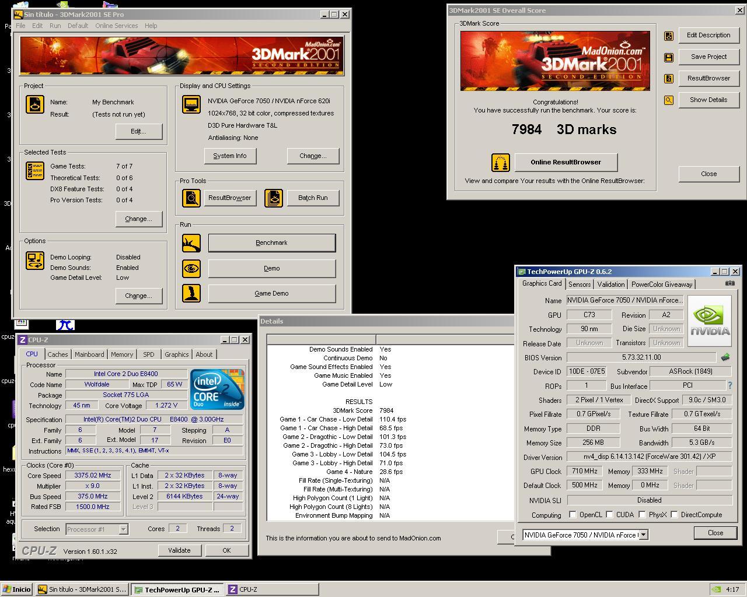747x597 pixels.
Task: Click the GPU-Z BIOS save chip icon
Action: 725,357
